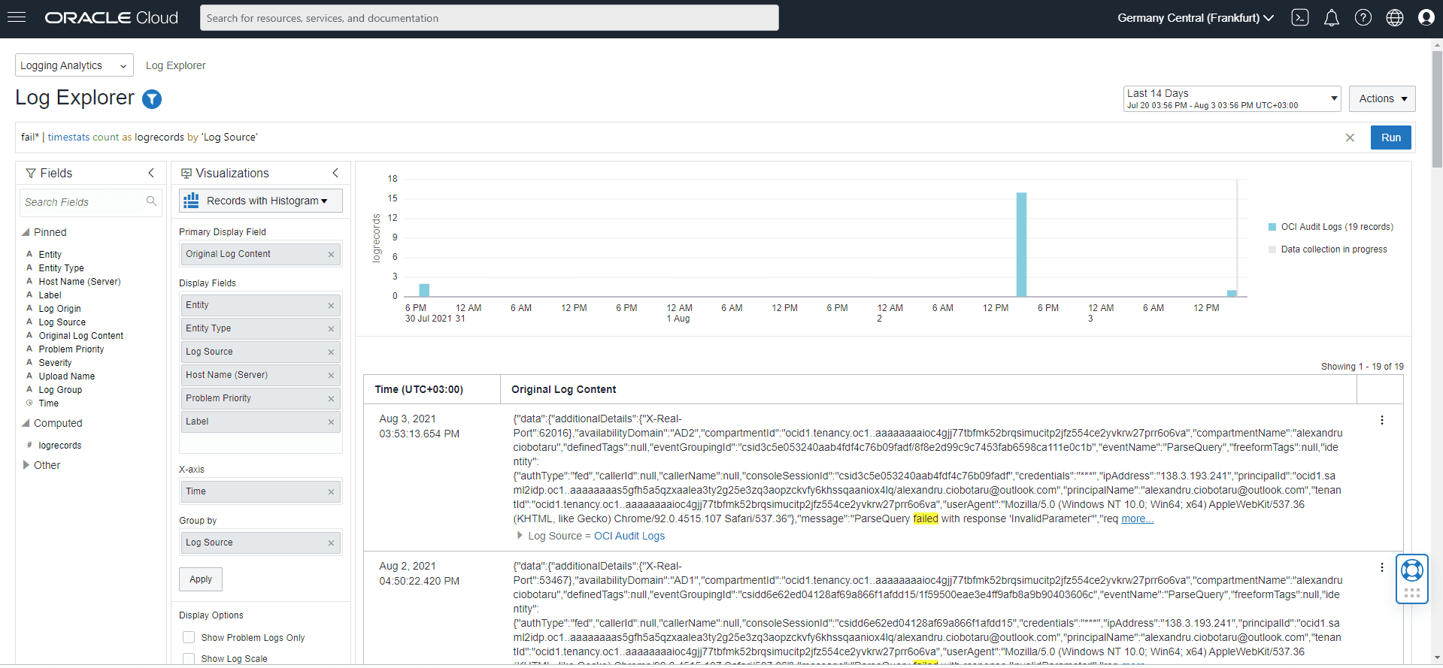Viewport: 1443px width, 668px height.
Task: Open the Actions menu
Action: coord(1382,98)
